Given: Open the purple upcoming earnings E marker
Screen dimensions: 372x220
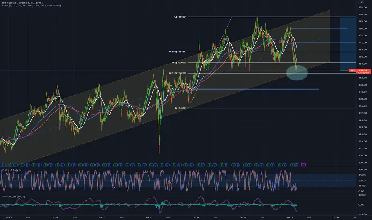Looking at the screenshot, I should (303, 165).
